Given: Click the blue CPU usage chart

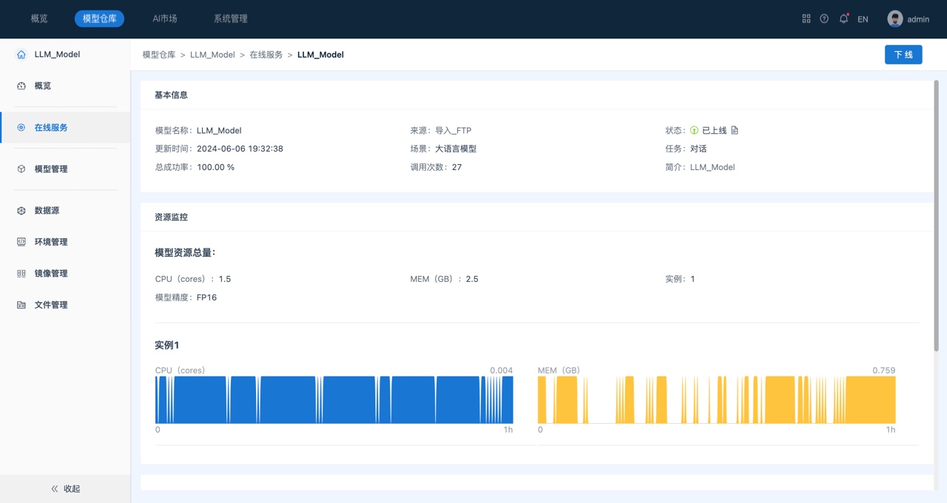Looking at the screenshot, I should pyautogui.click(x=334, y=399).
